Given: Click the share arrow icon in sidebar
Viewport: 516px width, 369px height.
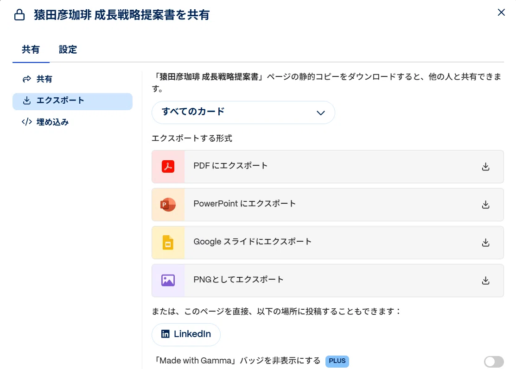Looking at the screenshot, I should click(26, 79).
